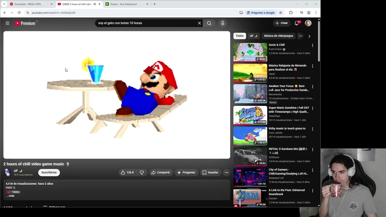Open alf channel avatar
Viewport: 386px width, 217px height.
8,172
